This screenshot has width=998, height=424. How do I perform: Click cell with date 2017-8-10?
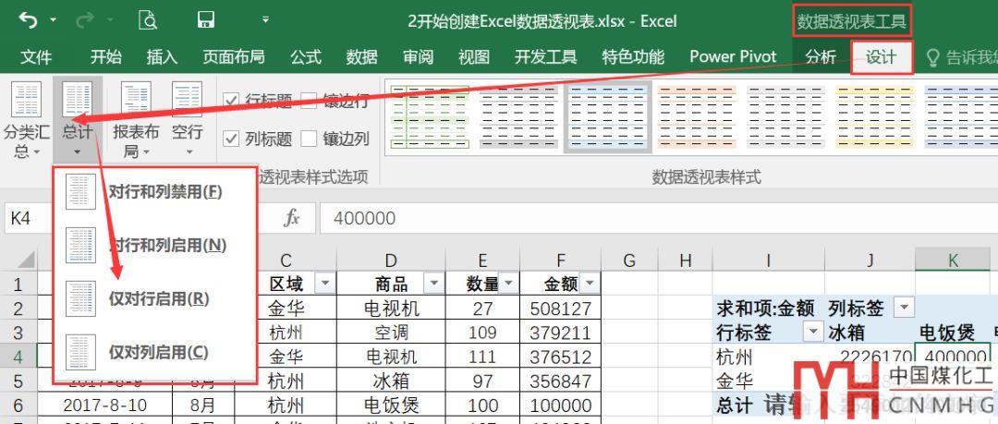pyautogui.click(x=104, y=405)
